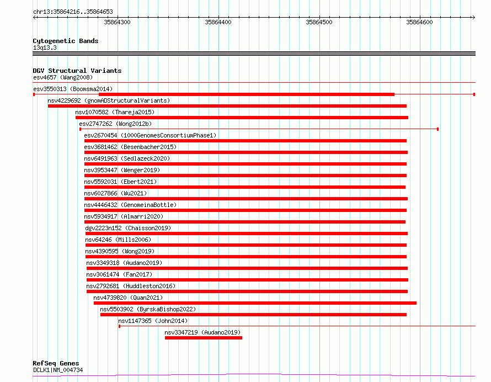Open nsv3953447 (Wenger2019) label

[122, 170]
